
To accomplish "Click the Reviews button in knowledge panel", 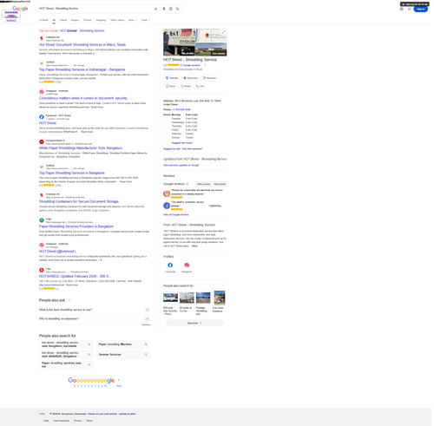I will 210,78.
